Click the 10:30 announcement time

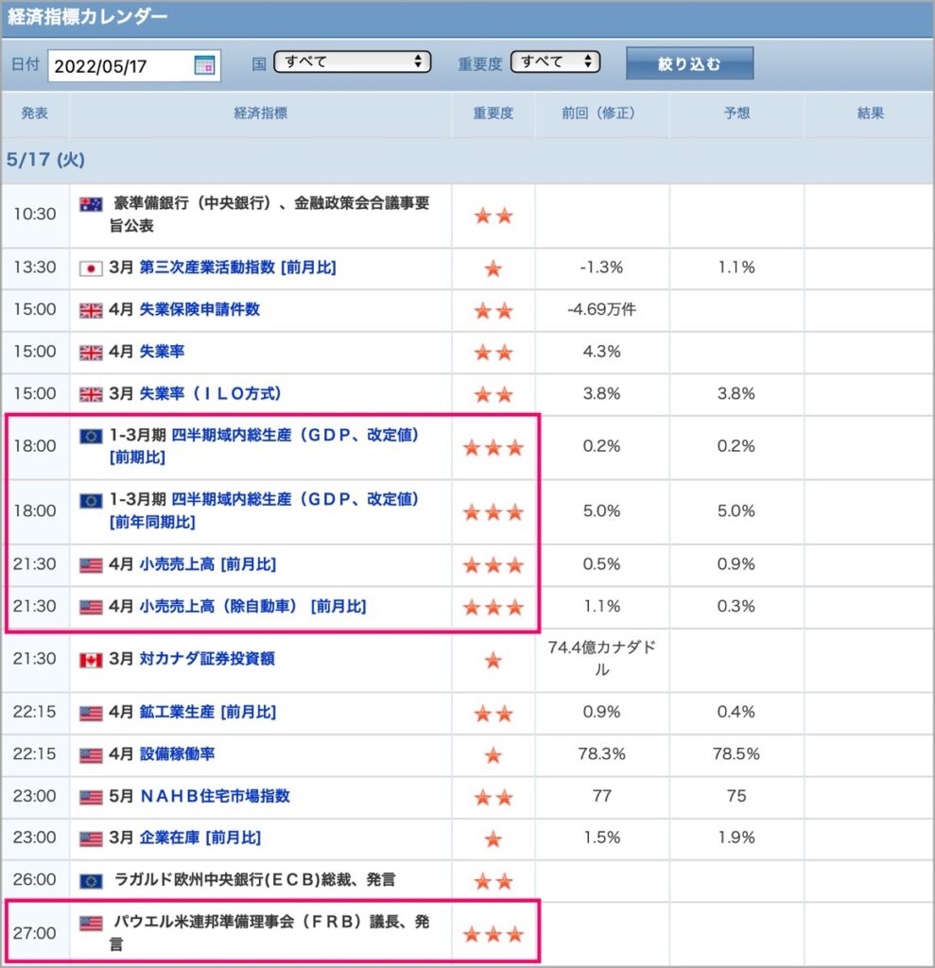[x=35, y=215]
